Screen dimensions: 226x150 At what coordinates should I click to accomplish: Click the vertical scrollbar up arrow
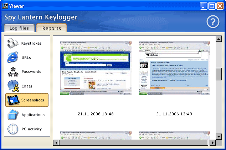click(x=219, y=39)
